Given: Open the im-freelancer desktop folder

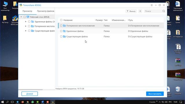Looking at the screenshot, I should [x=178, y=34].
